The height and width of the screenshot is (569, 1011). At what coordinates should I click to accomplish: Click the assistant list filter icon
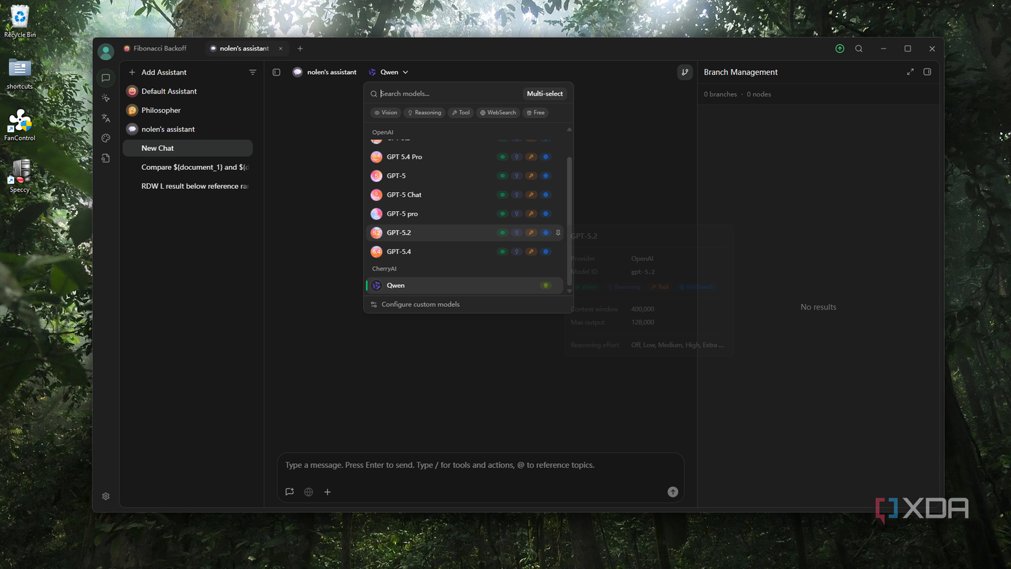tap(253, 72)
